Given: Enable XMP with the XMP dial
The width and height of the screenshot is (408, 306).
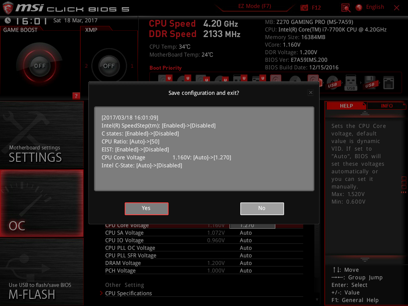Looking at the screenshot, I should pyautogui.click(x=109, y=66).
